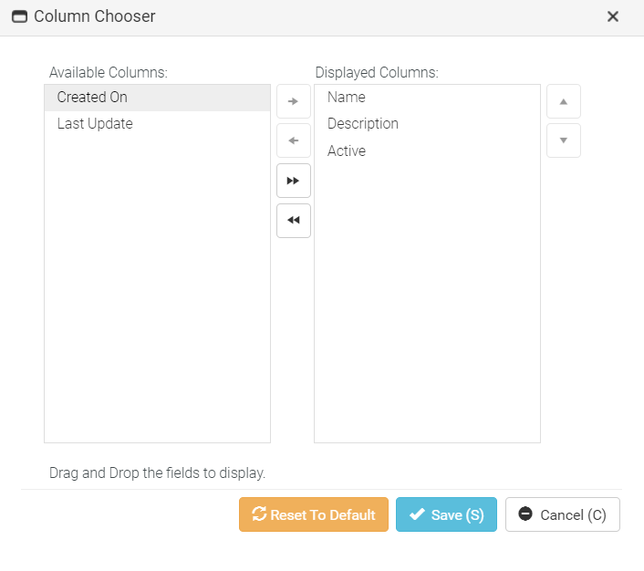Cancel the column changes
This screenshot has width=644, height=571.
pyautogui.click(x=563, y=514)
